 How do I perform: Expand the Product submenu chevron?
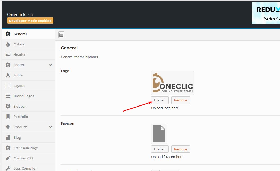[x=51, y=127]
